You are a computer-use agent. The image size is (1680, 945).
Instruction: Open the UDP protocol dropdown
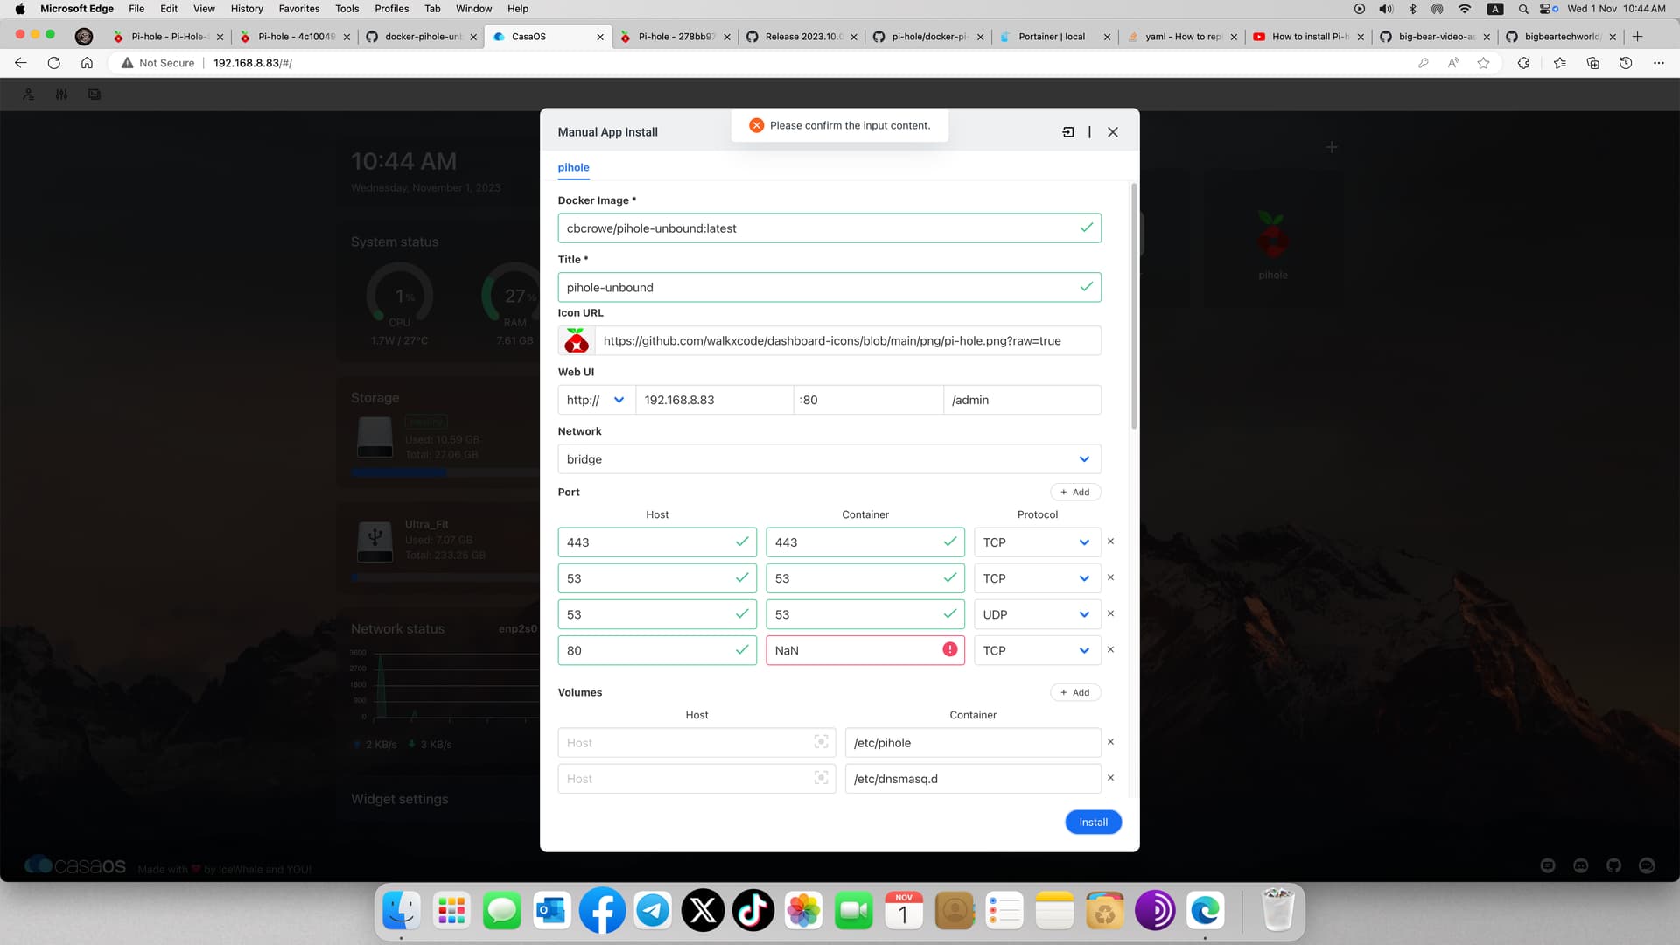(1037, 614)
